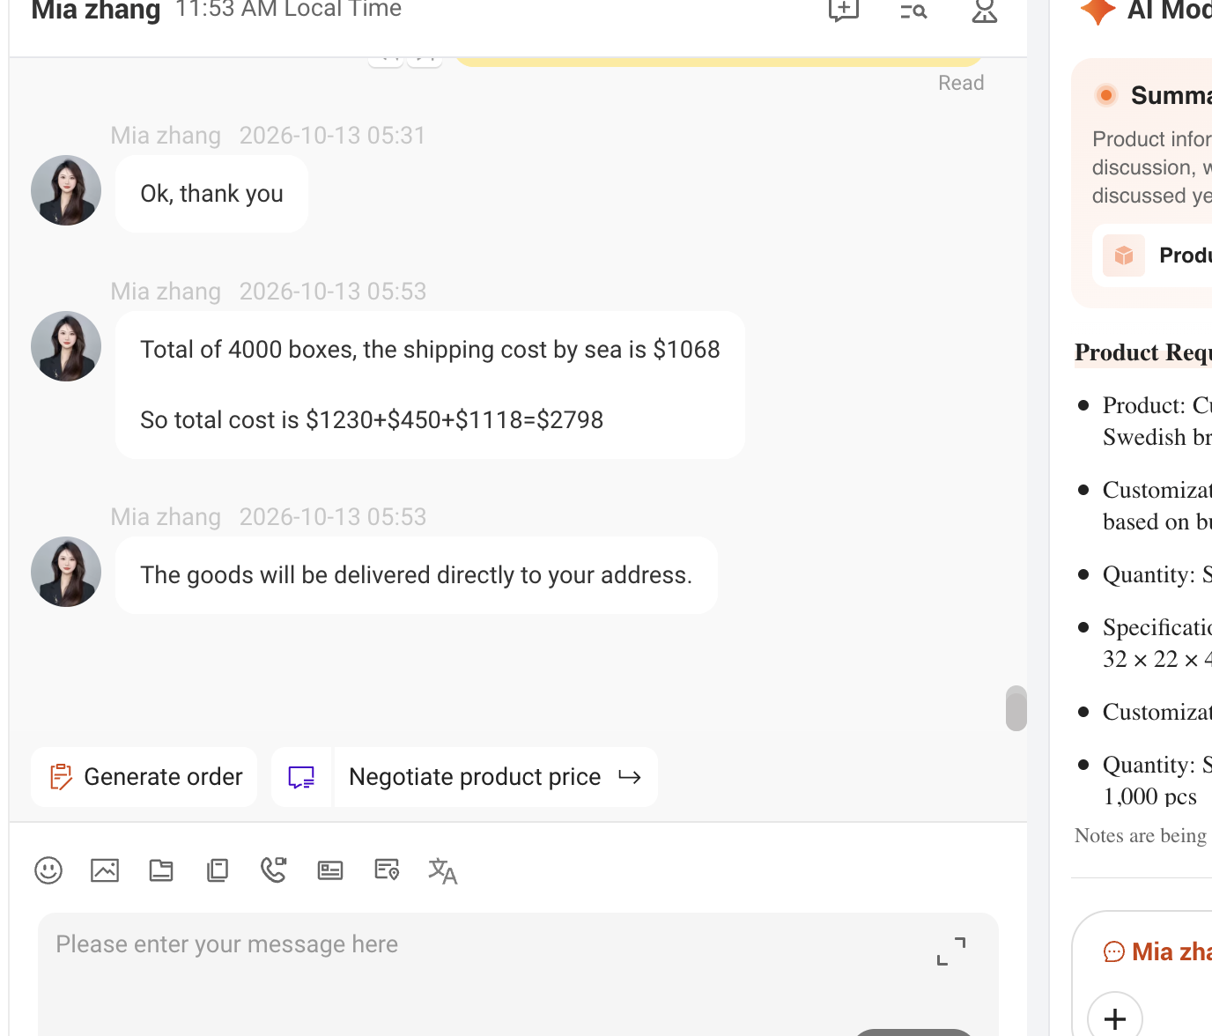
Task: Toggle message translation icon
Action: point(443,871)
